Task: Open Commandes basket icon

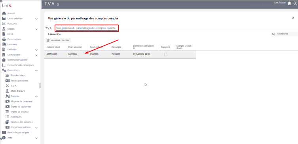Action: coord(4,39)
